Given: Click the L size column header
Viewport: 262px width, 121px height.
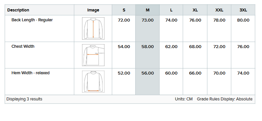Looking at the screenshot, I should click(171, 10).
